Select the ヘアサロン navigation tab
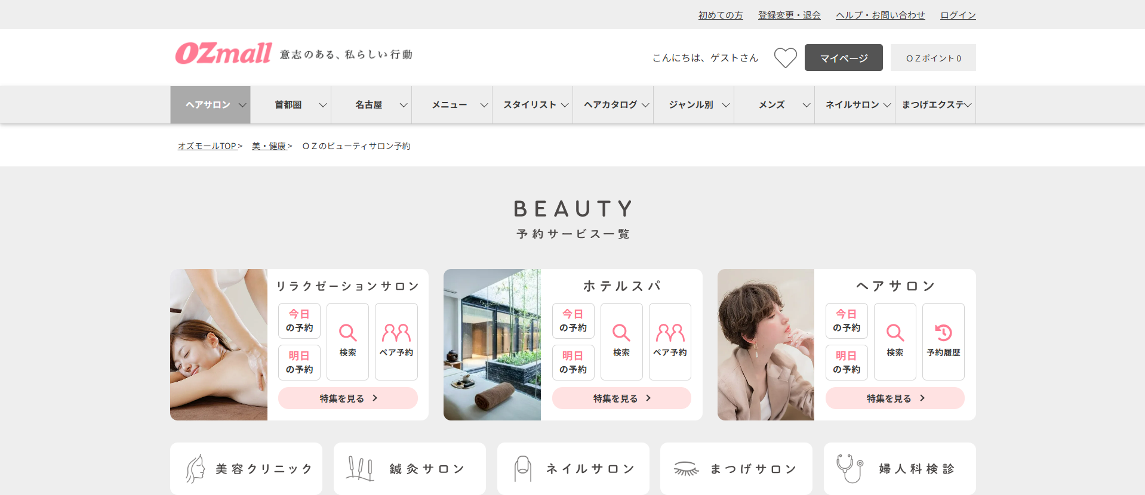1145x495 pixels. pos(210,105)
